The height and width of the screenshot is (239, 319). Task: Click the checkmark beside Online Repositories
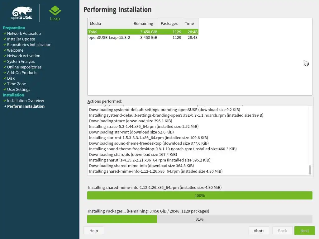click(5, 67)
